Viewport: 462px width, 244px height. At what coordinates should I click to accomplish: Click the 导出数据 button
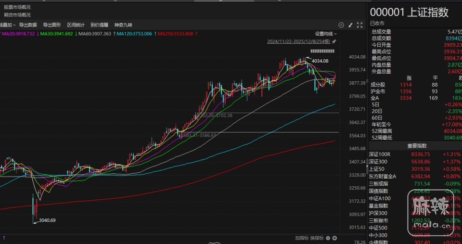(28, 25)
